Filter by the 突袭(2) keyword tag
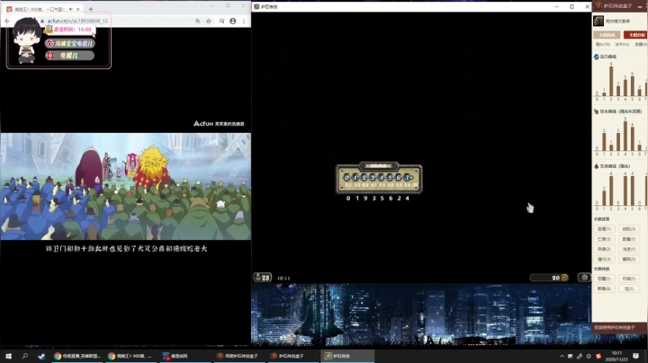The image size is (648, 363). pyautogui.click(x=604, y=249)
